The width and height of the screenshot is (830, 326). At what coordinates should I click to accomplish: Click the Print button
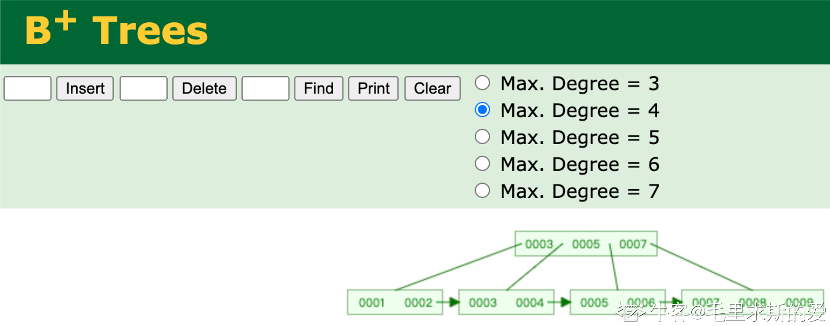point(373,88)
